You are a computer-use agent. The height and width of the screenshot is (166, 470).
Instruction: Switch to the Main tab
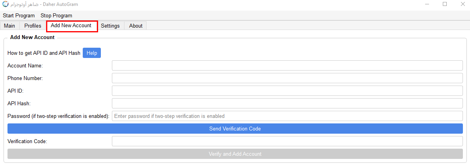tap(9, 26)
